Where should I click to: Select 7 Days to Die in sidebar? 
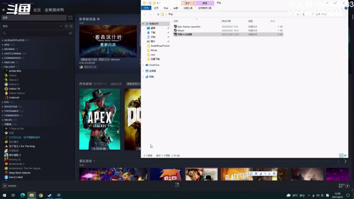point(16,129)
